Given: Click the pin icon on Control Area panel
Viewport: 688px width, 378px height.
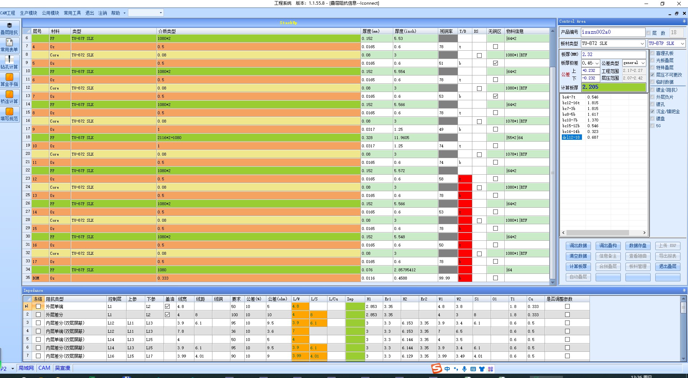Looking at the screenshot, I should tap(684, 22).
